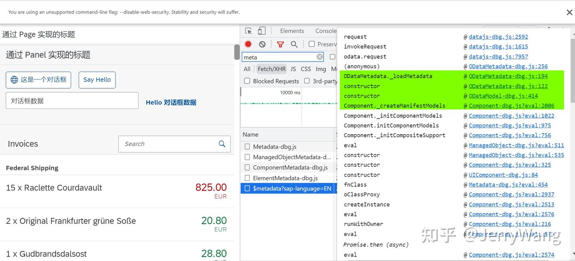This screenshot has width=575, height=261.
Task: Open datajs-dbg.js:1615 source link
Action: pos(498,47)
